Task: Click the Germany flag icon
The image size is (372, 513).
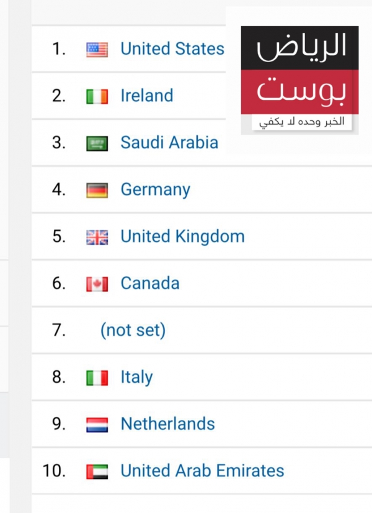Action: (97, 190)
